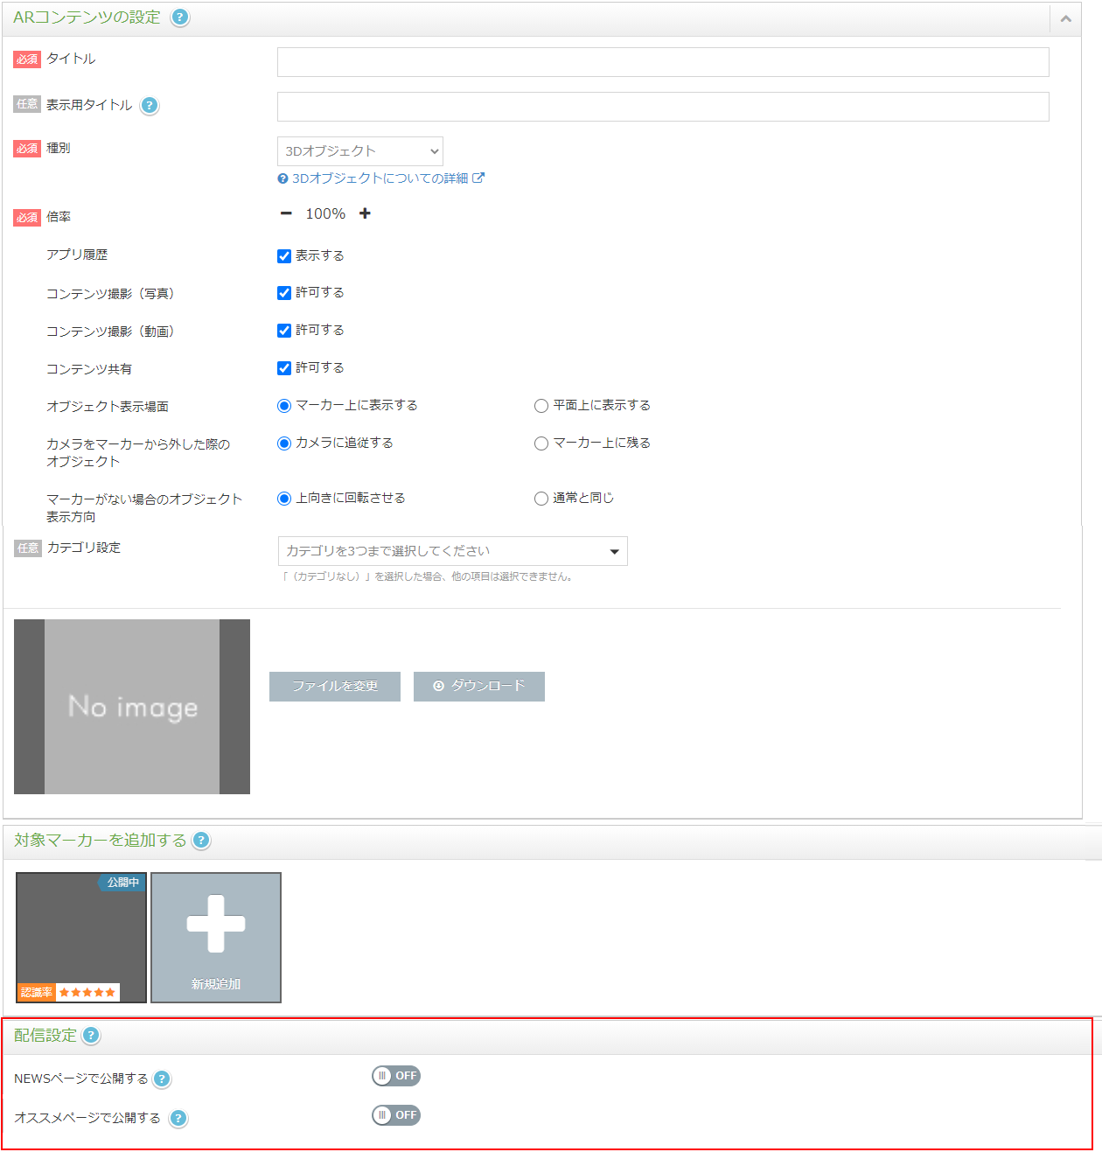The height and width of the screenshot is (1152, 1102).
Task: Open the 公開中 marker thumbnail
Action: click(81, 938)
